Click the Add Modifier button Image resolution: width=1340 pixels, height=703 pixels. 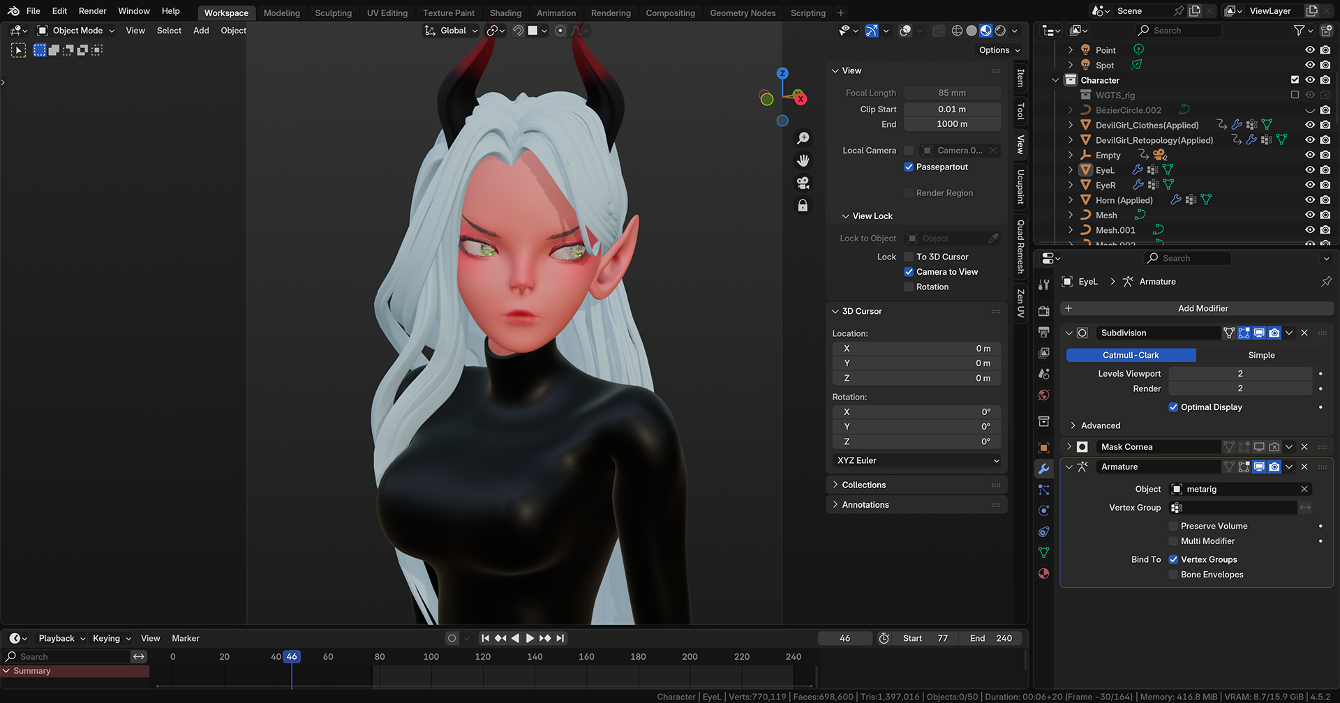pos(1197,309)
